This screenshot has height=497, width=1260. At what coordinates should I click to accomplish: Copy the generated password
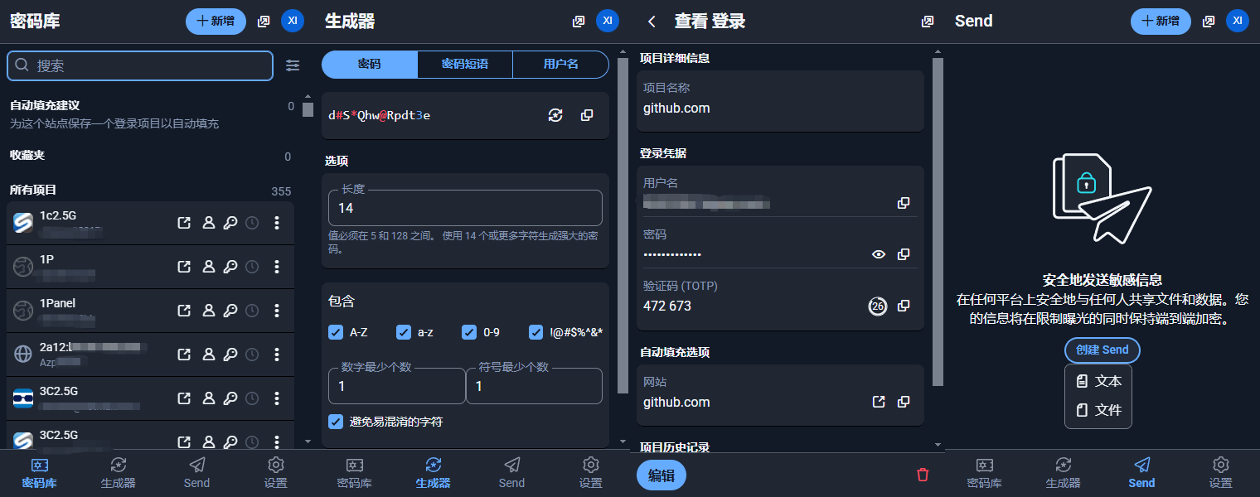[x=587, y=115]
